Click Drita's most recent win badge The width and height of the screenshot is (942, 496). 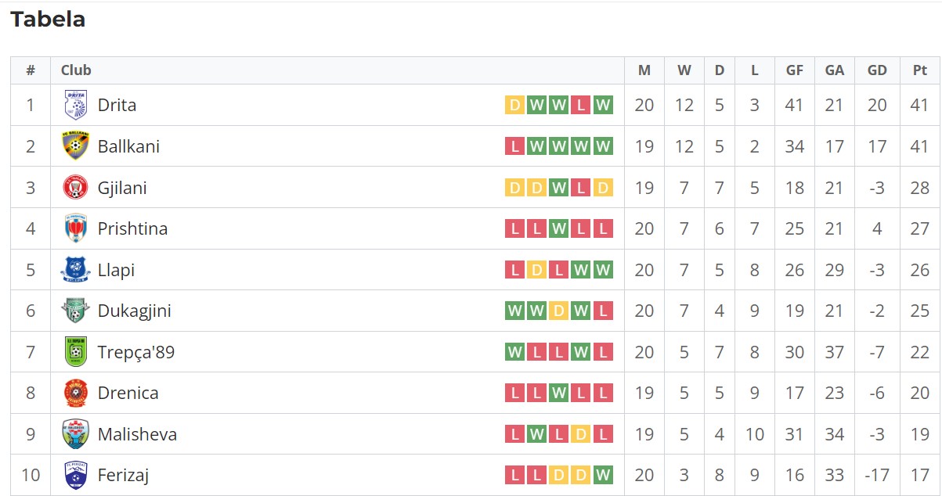click(603, 105)
